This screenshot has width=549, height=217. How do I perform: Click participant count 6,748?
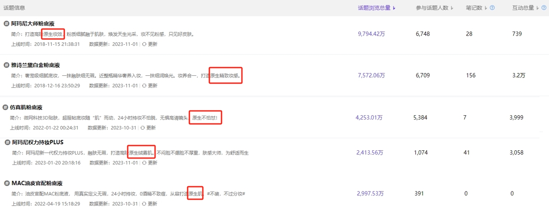[x=423, y=34]
